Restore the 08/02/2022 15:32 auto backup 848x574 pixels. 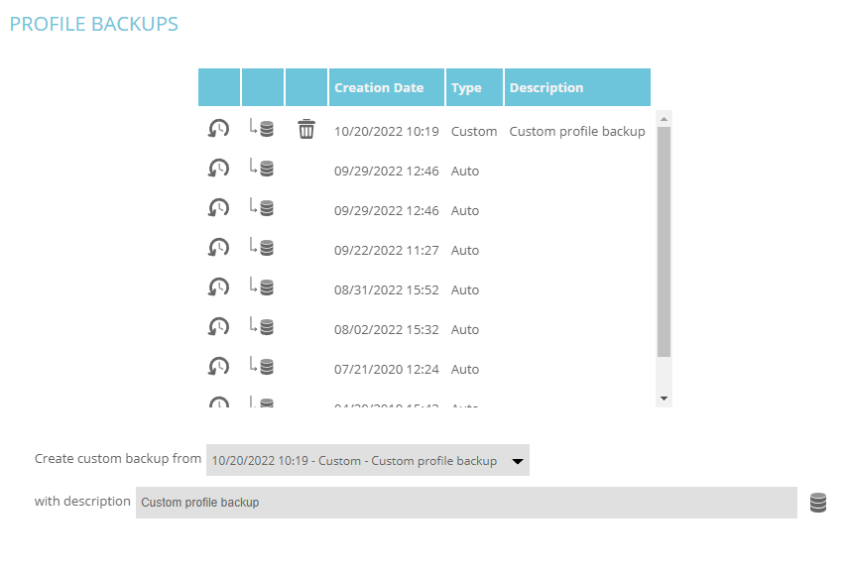pyautogui.click(x=218, y=327)
